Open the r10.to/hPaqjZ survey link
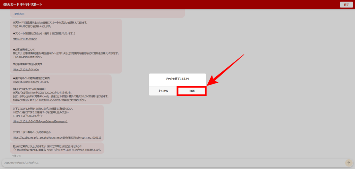Screen dimensions: 355x169 pos(25,39)
